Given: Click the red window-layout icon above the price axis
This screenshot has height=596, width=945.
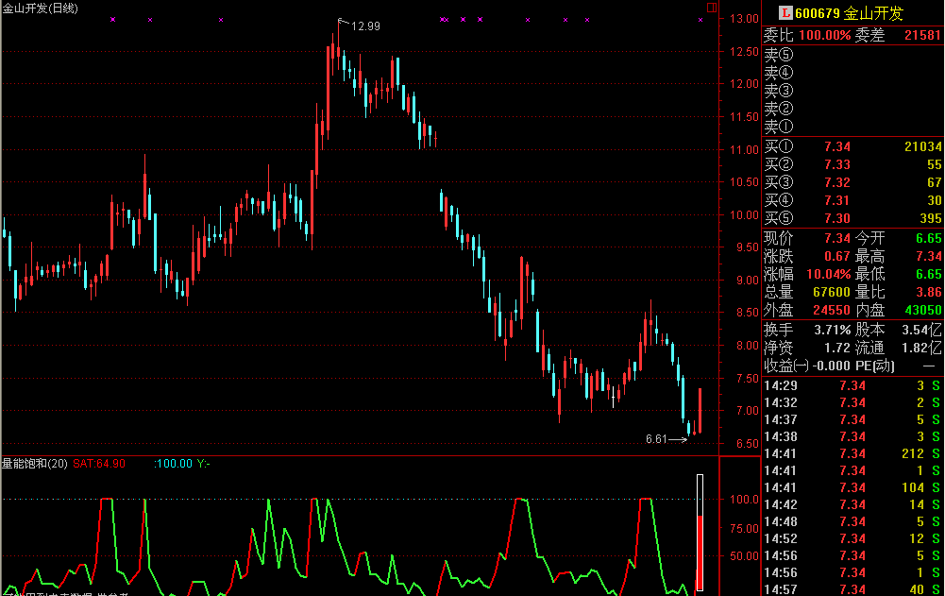Looking at the screenshot, I should (x=712, y=8).
